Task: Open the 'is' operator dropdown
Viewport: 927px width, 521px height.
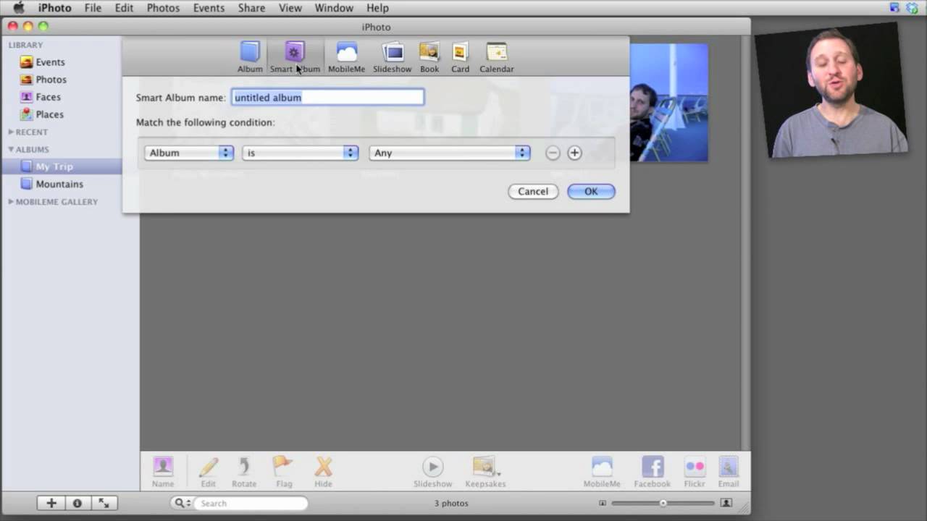Action: [x=301, y=153]
